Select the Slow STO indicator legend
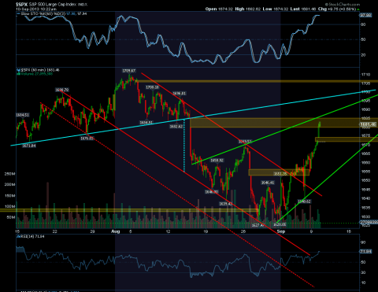 click(x=51, y=13)
